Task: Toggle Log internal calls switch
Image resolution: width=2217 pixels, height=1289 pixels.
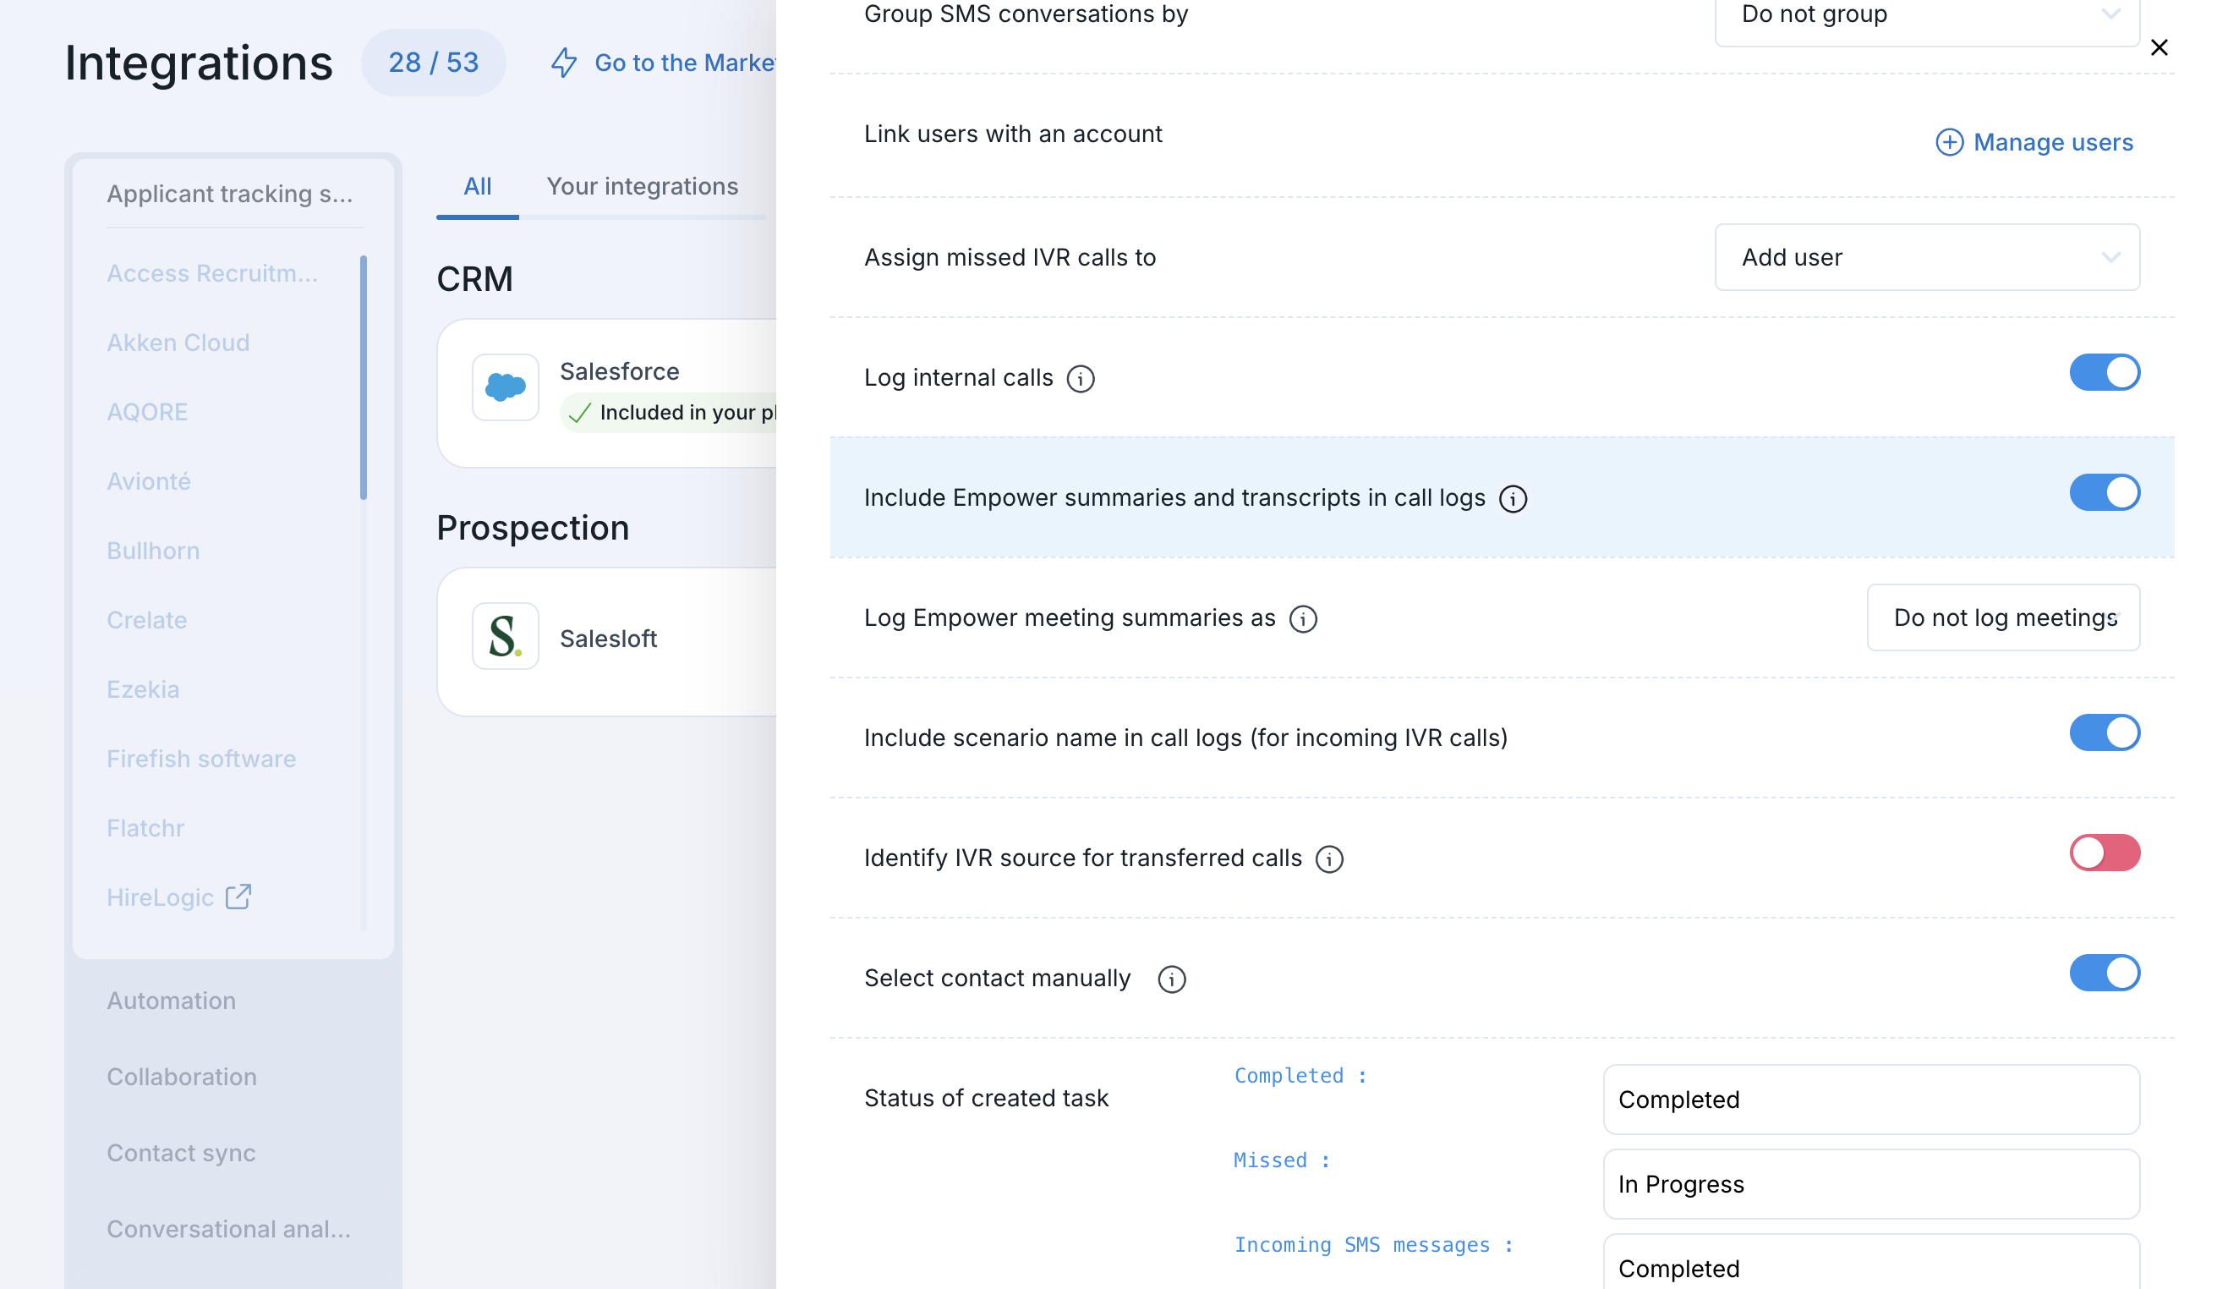Action: pyautogui.click(x=2105, y=372)
